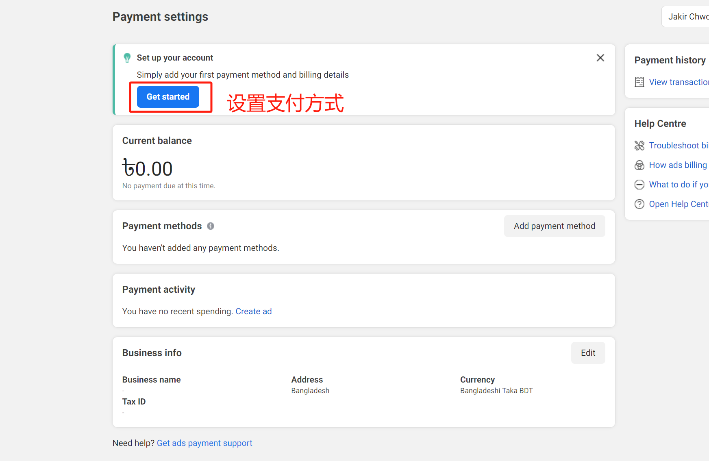Click the lightbulb tip icon
The width and height of the screenshot is (709, 461).
[x=127, y=58]
